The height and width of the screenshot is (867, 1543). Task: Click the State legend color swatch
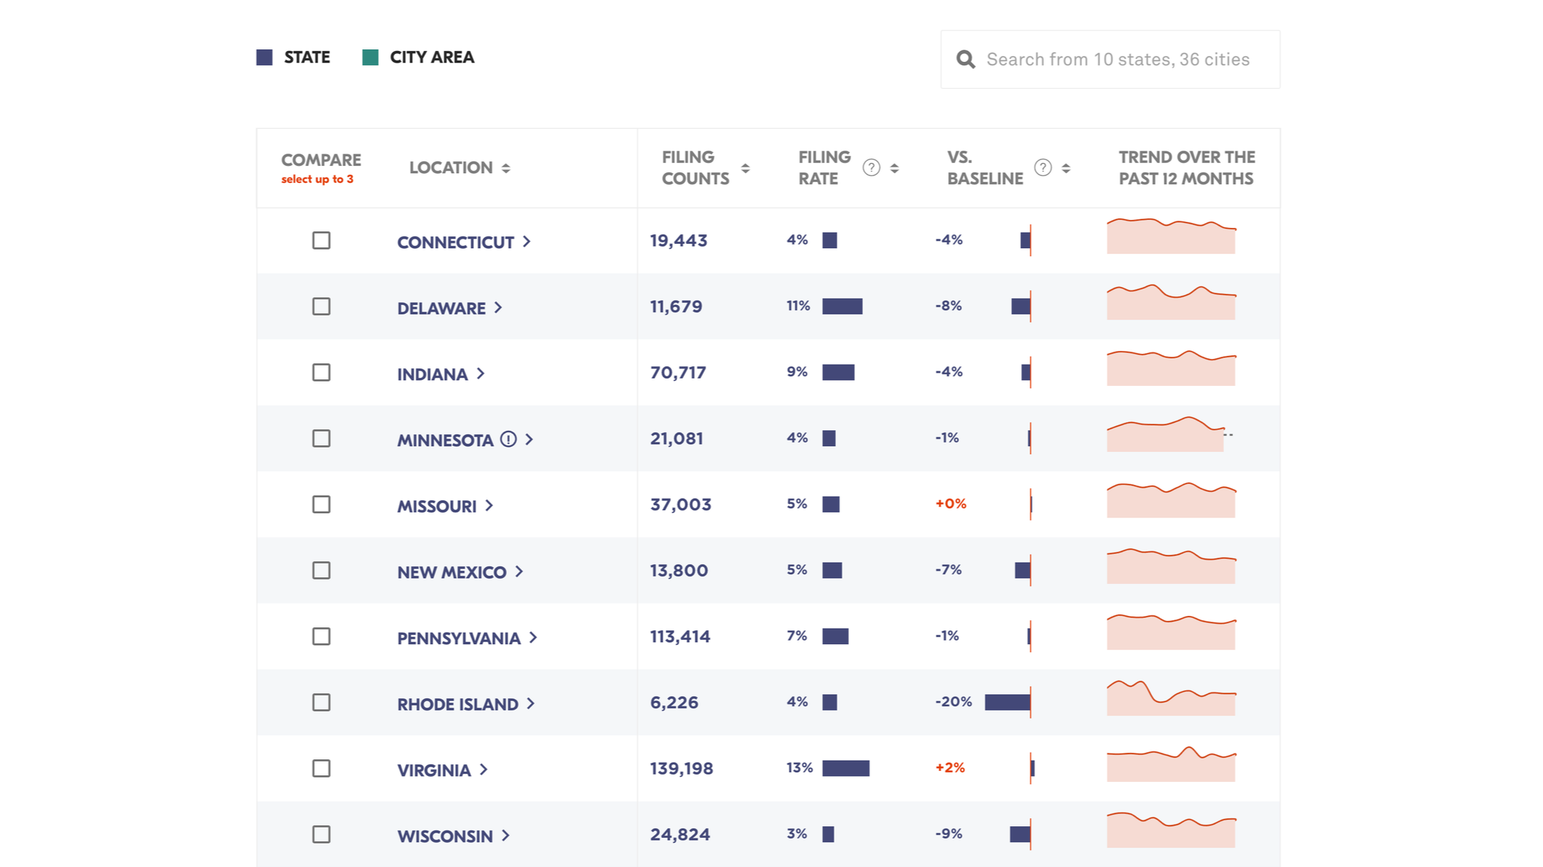click(x=264, y=58)
